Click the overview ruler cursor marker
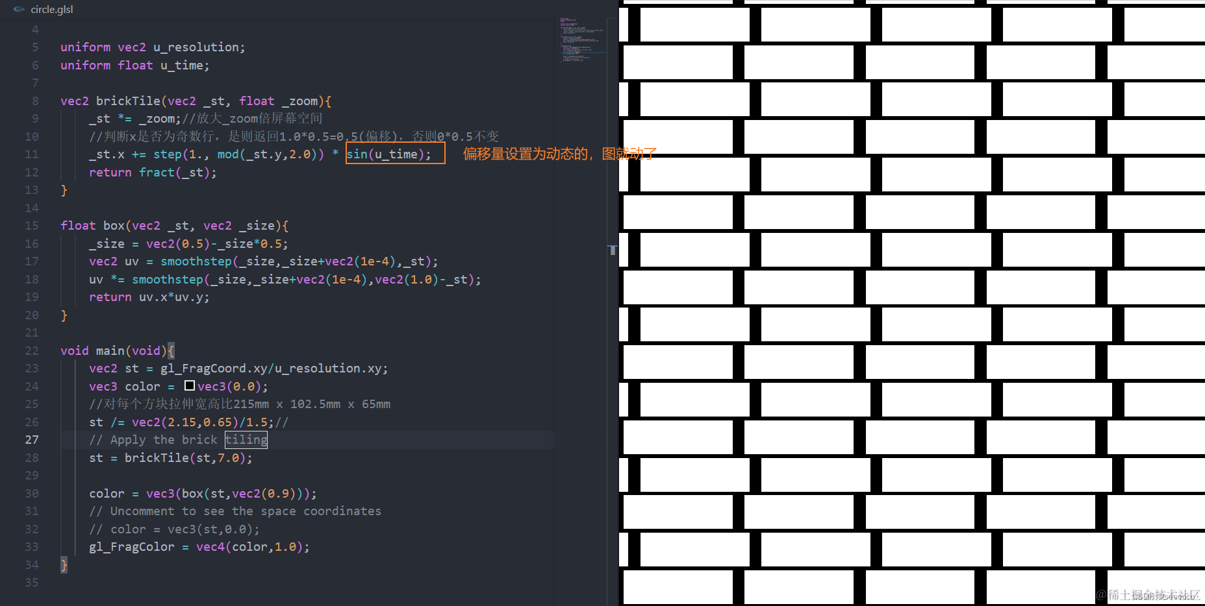Image resolution: width=1205 pixels, height=606 pixels. coord(613,250)
